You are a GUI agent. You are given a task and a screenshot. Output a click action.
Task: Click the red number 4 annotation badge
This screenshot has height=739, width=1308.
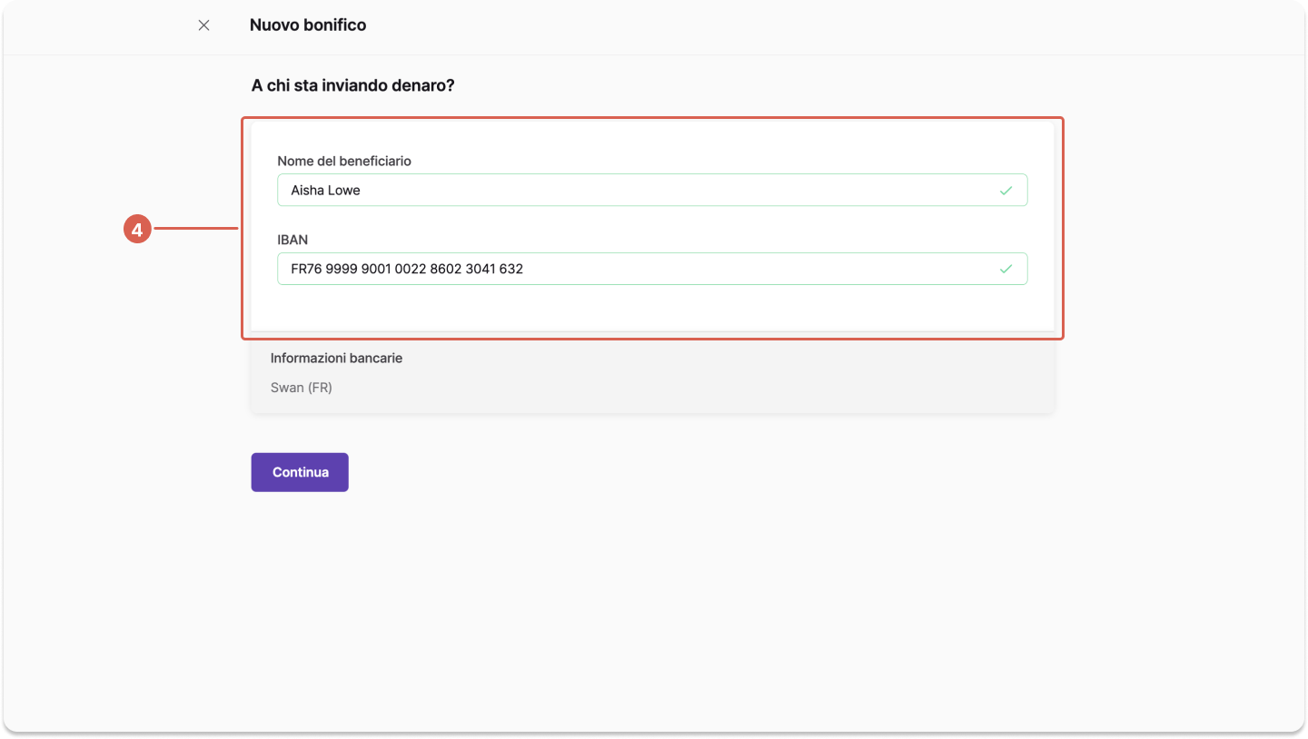(136, 230)
